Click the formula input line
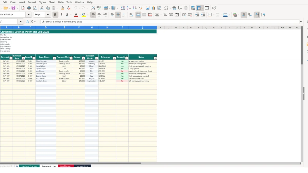Image resolution: width=308 pixels, height=173 pixels. point(170,22)
